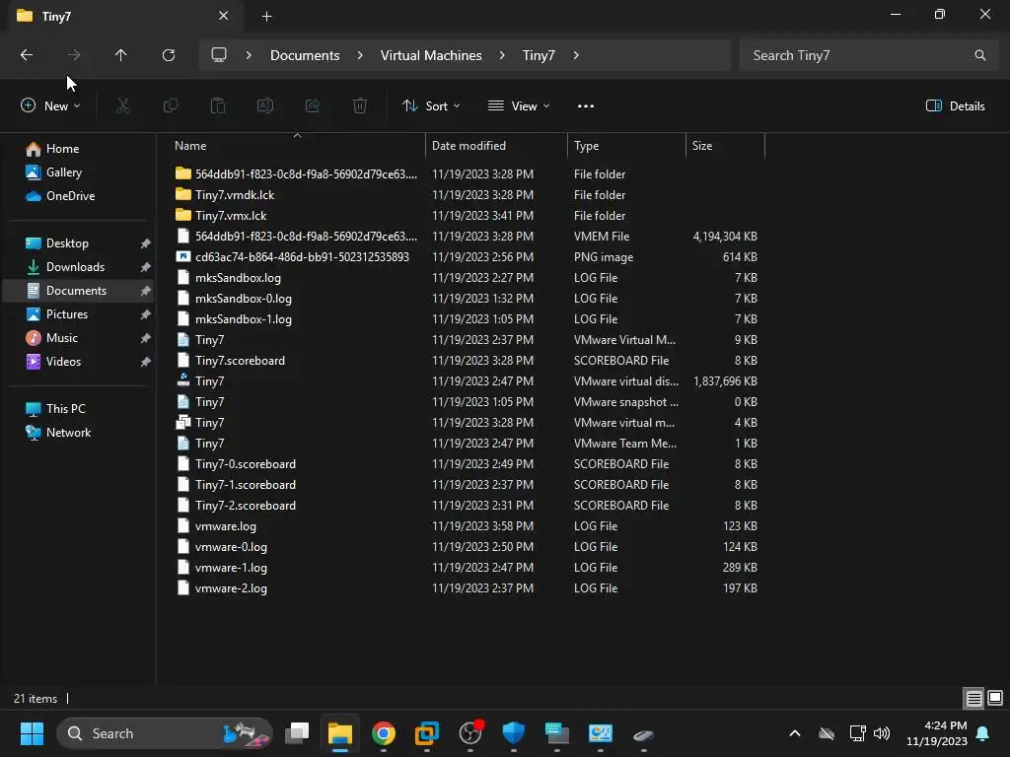Screen dimensions: 1010x757
Task: Click the volume speaker tray icon
Action: (x=882, y=733)
